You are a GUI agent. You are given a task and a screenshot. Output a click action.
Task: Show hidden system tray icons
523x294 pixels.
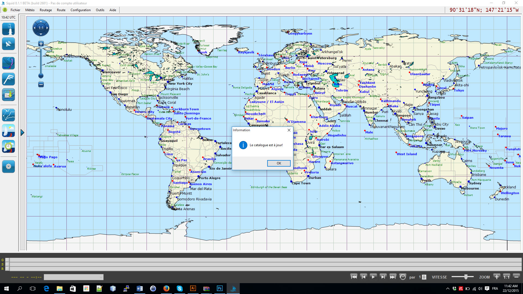[448, 289]
